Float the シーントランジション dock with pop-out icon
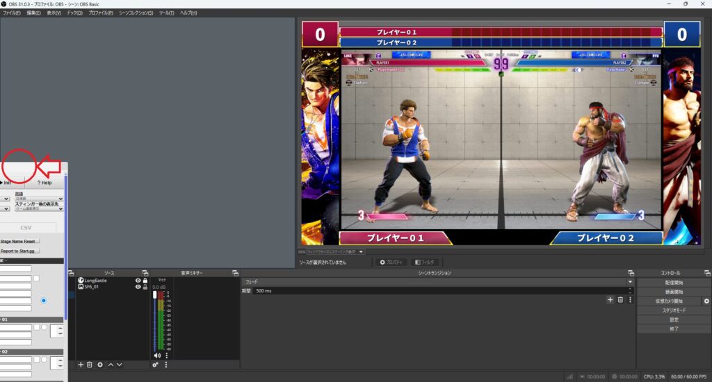This screenshot has width=712, height=382. (x=631, y=273)
